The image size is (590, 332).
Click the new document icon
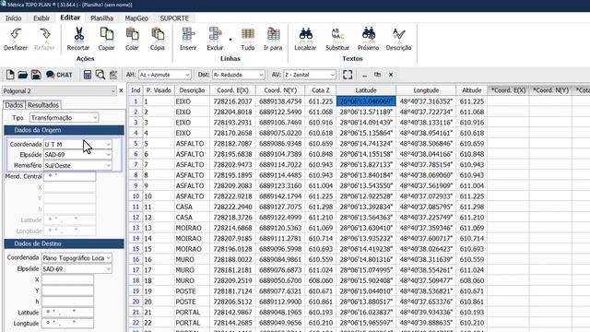click(x=10, y=75)
